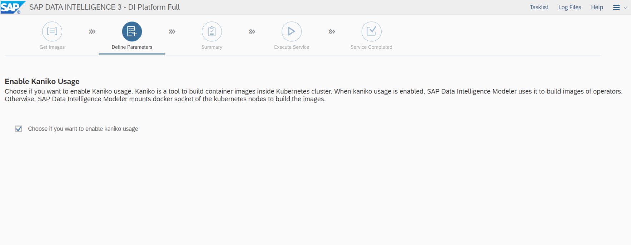Switch to the Summary step label
Screen dimensions: 631x245
click(212, 47)
